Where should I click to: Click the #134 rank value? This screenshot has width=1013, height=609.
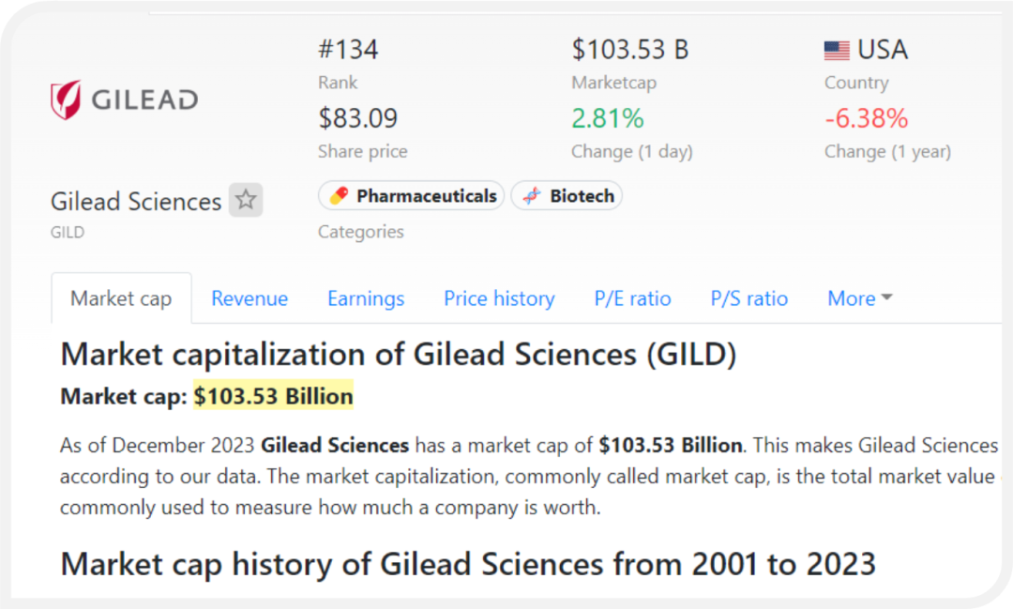tap(348, 50)
